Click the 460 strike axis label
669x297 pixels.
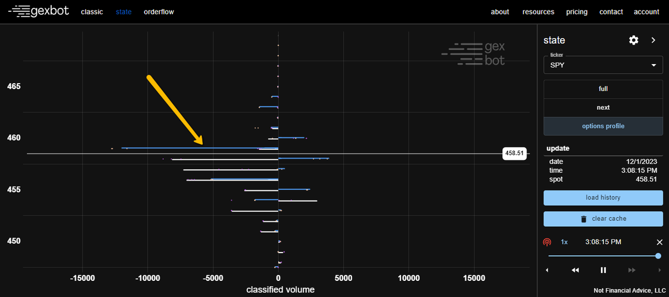point(13,138)
